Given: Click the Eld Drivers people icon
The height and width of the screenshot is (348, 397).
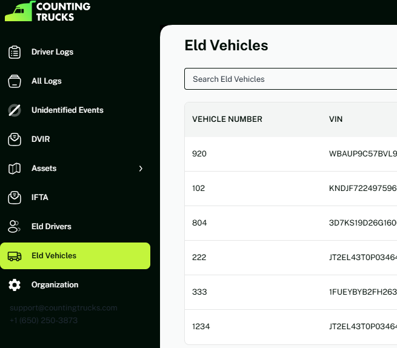Looking at the screenshot, I should point(15,227).
